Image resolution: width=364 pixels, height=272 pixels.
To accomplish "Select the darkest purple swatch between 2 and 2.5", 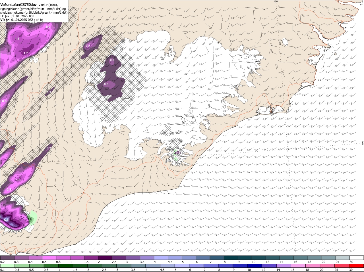I will point(105,258).
